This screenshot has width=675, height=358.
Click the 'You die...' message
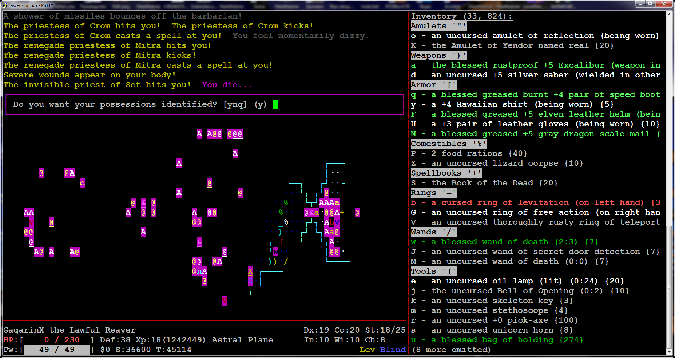pos(226,85)
